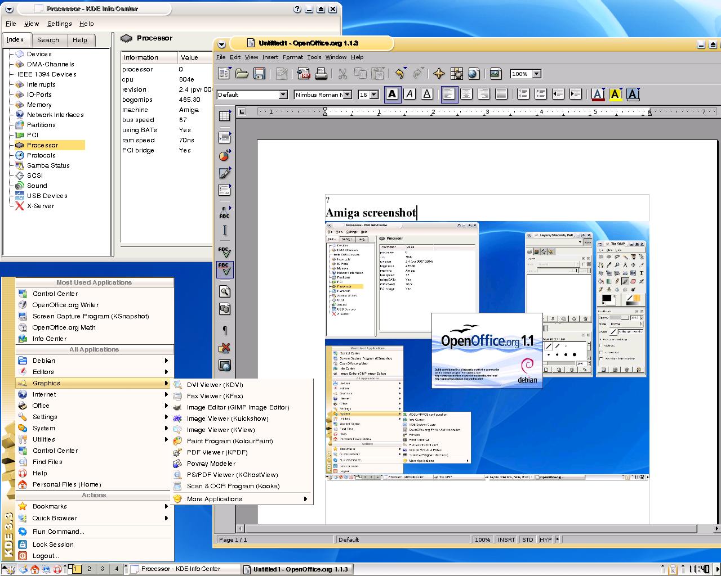The image size is (721, 576).
Task: Save document with the floppy disk icon
Action: click(x=259, y=74)
